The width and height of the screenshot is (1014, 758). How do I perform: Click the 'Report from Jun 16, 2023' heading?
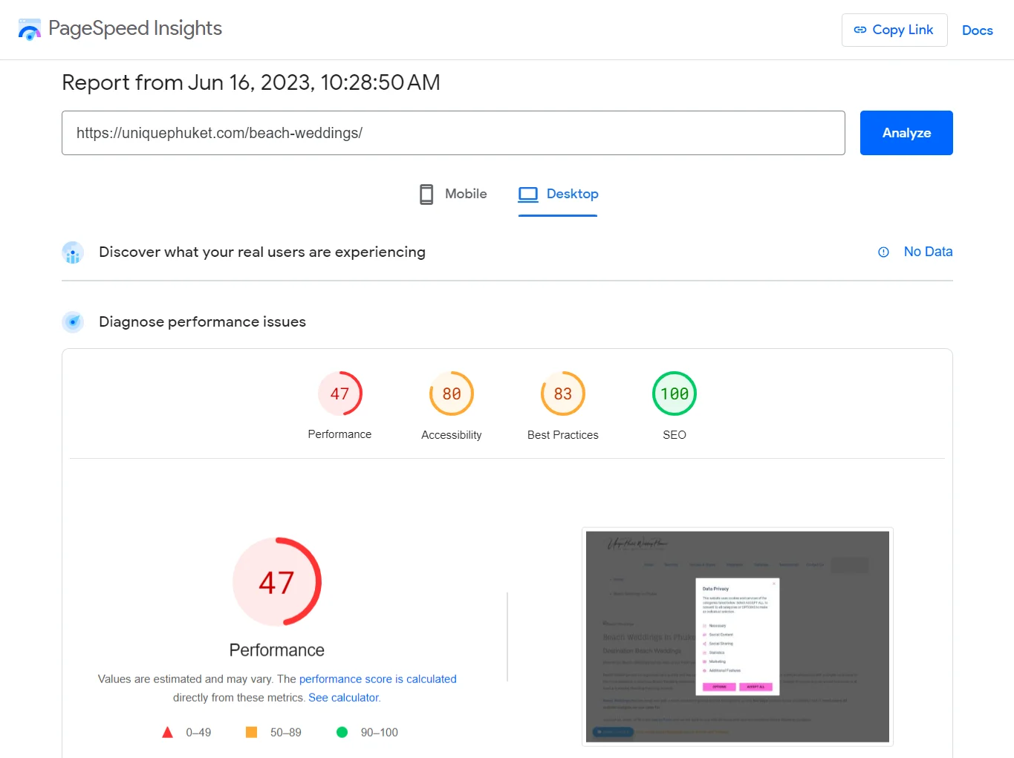coord(251,82)
